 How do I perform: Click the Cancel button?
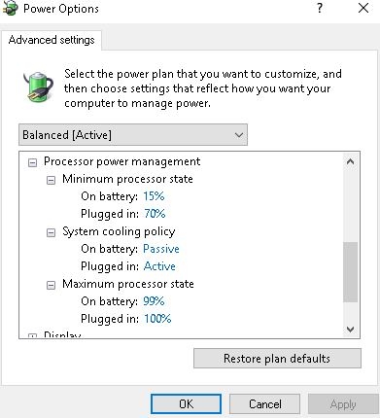coord(264,404)
